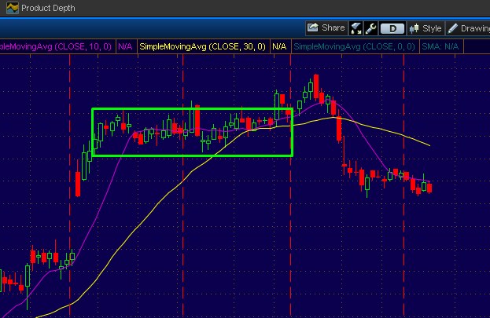Click N/A value beside the 10-period average

125,47
